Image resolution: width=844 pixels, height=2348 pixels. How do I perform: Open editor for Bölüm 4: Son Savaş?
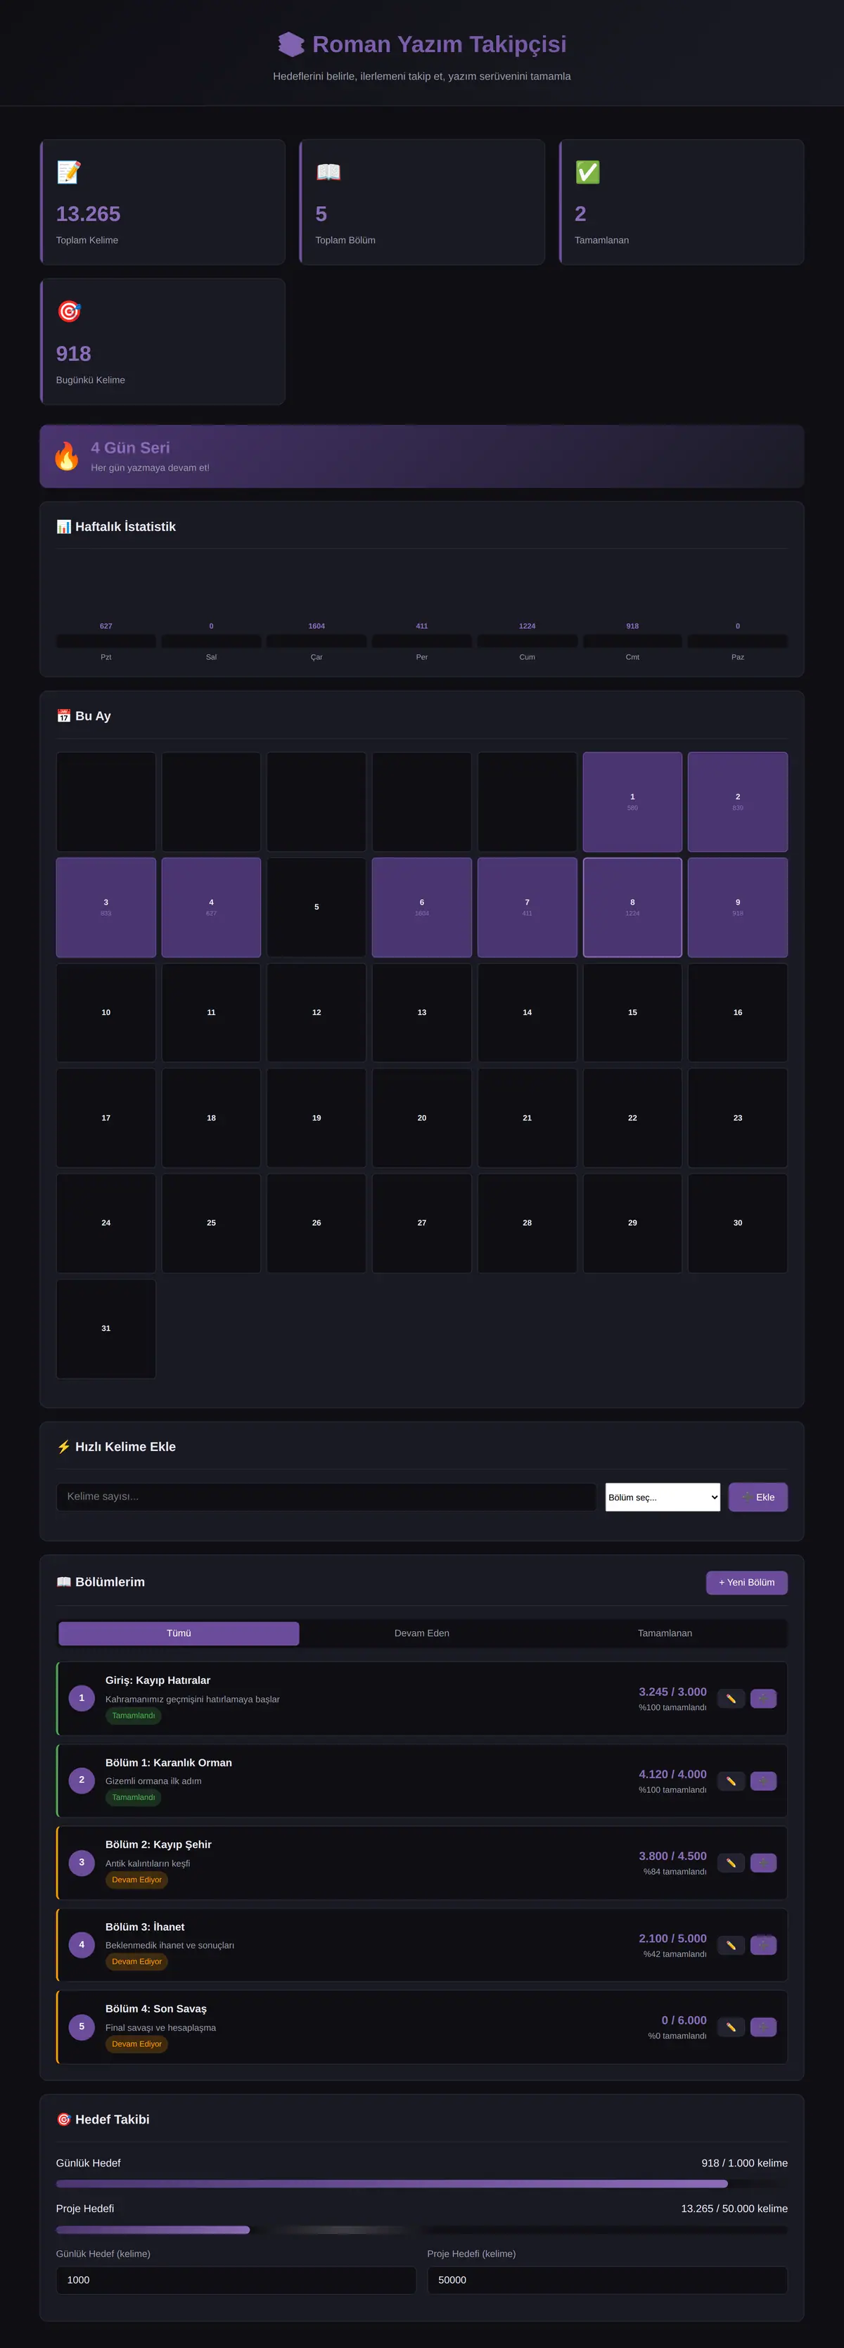(x=731, y=2027)
